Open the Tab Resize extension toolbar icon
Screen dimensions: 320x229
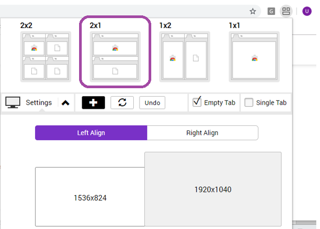[x=286, y=11]
